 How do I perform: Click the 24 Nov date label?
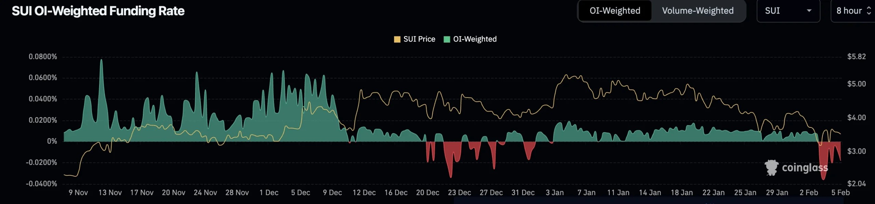click(205, 193)
